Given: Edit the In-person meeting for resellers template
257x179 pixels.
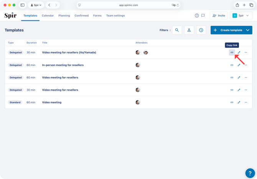Looking at the screenshot, I should 239,65.
